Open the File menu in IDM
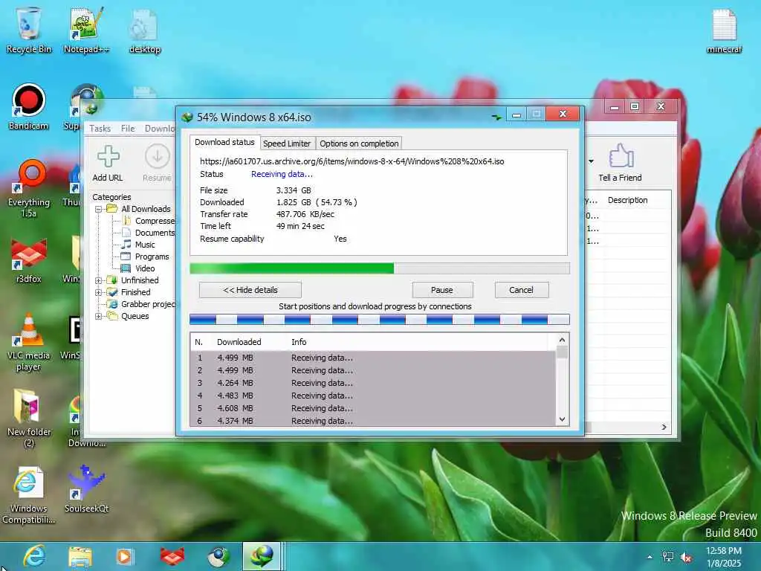The height and width of the screenshot is (571, 761). (128, 129)
